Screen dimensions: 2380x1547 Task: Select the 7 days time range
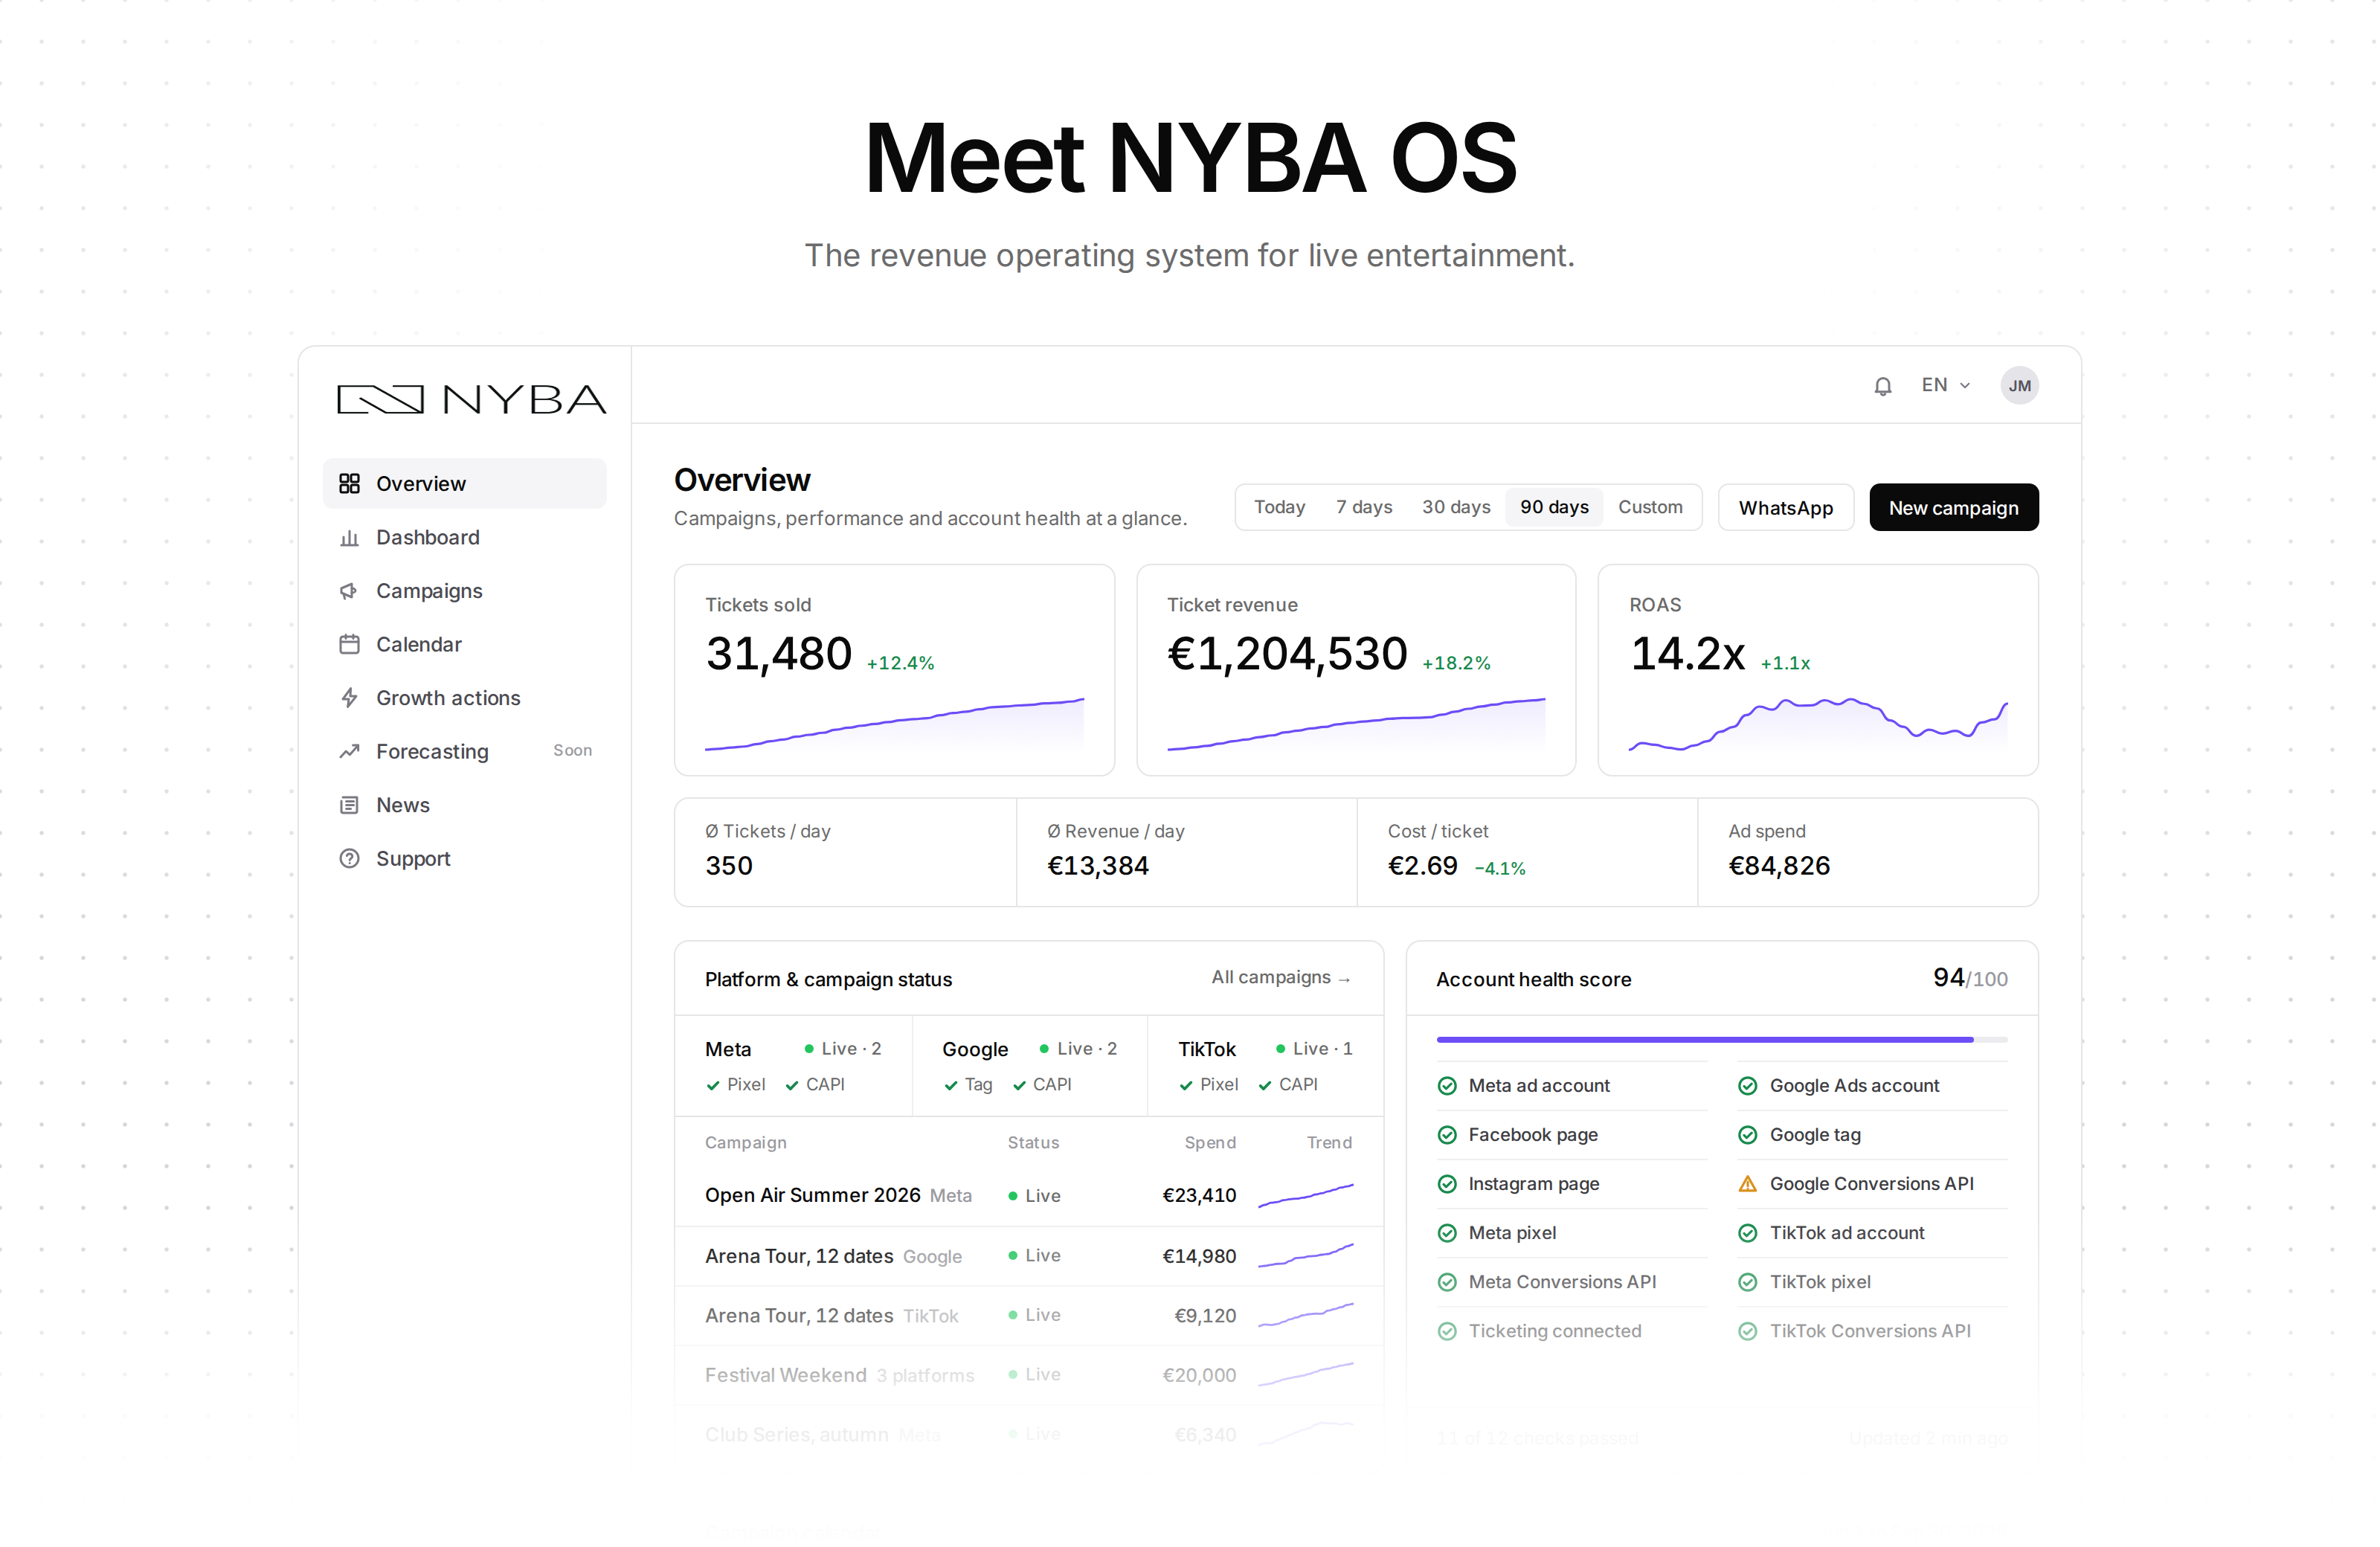pyautogui.click(x=1364, y=507)
